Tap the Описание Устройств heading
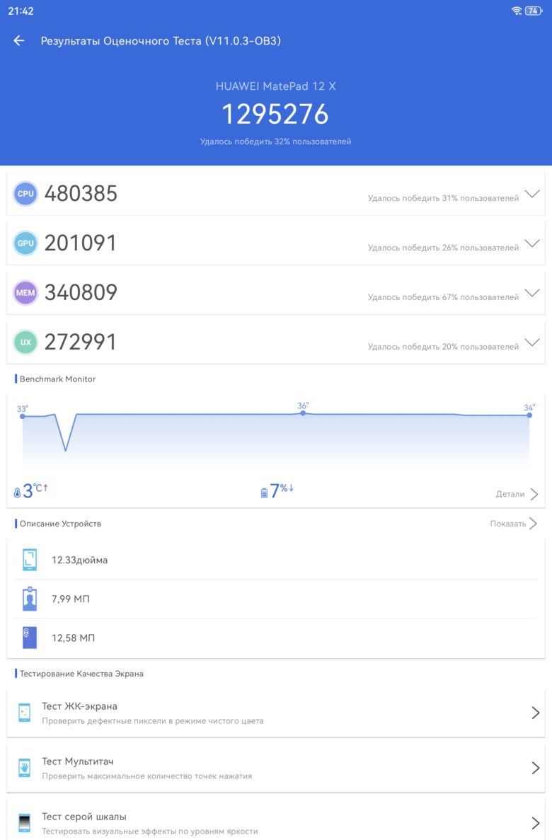This screenshot has height=840, width=552. tap(60, 524)
